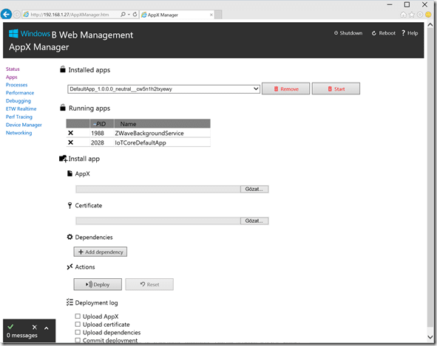
Task: Click the browser Forward arrow button
Action: pos(17,14)
